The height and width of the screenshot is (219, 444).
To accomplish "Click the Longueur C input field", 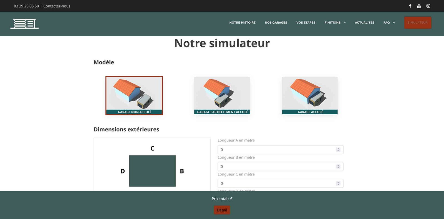I will (280, 183).
